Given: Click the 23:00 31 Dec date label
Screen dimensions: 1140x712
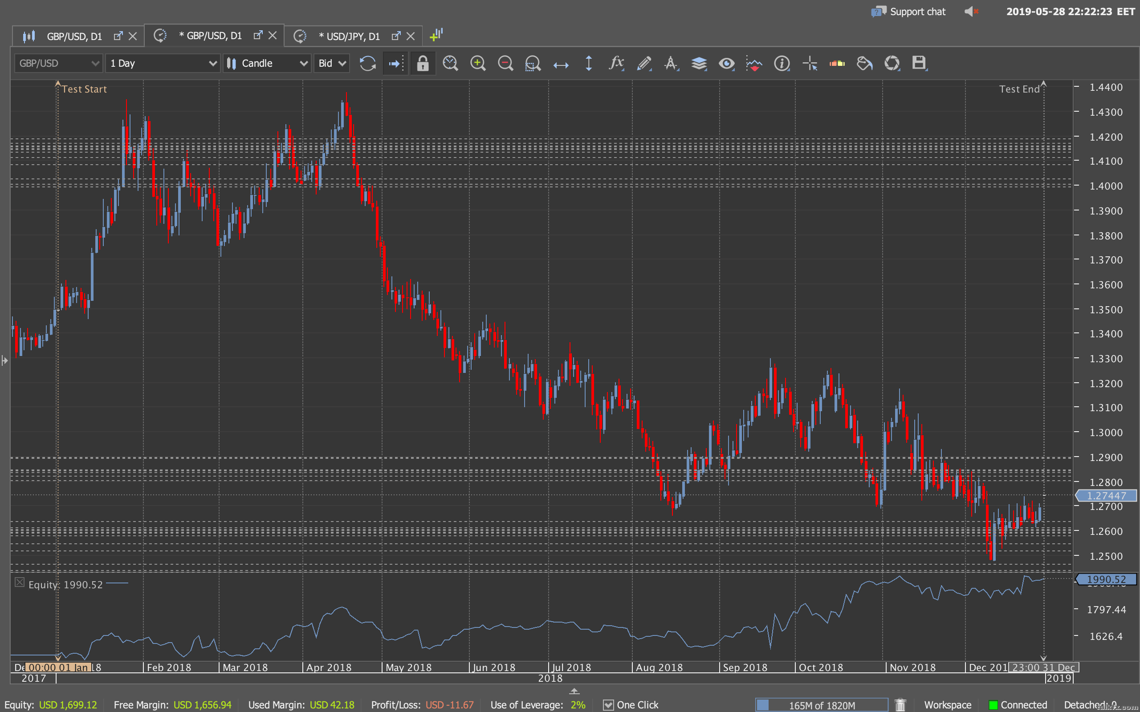Looking at the screenshot, I should [1043, 667].
